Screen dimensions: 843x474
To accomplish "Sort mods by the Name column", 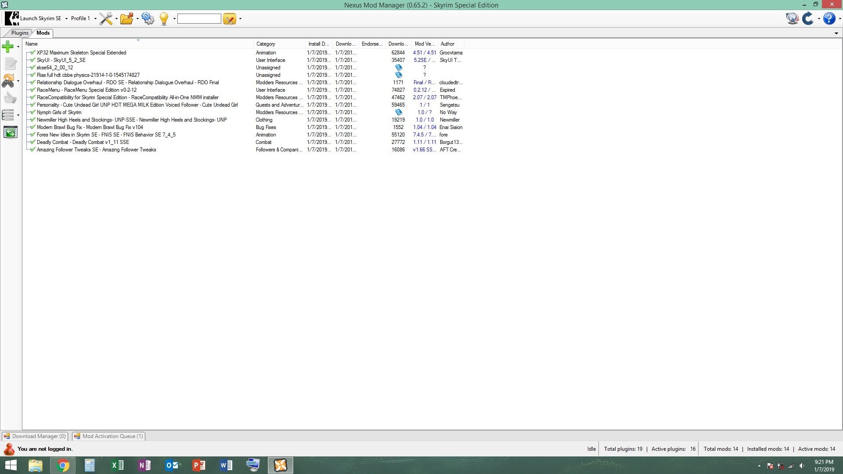I will click(x=138, y=44).
